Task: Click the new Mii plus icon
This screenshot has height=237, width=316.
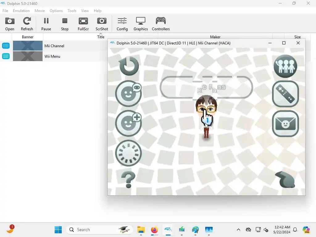Action: point(128,123)
